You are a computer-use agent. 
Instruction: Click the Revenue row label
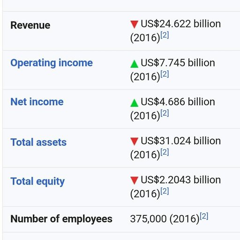click(30, 25)
